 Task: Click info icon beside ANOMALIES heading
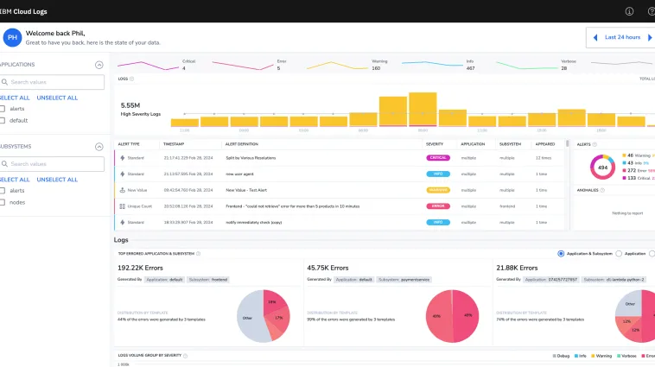point(602,190)
